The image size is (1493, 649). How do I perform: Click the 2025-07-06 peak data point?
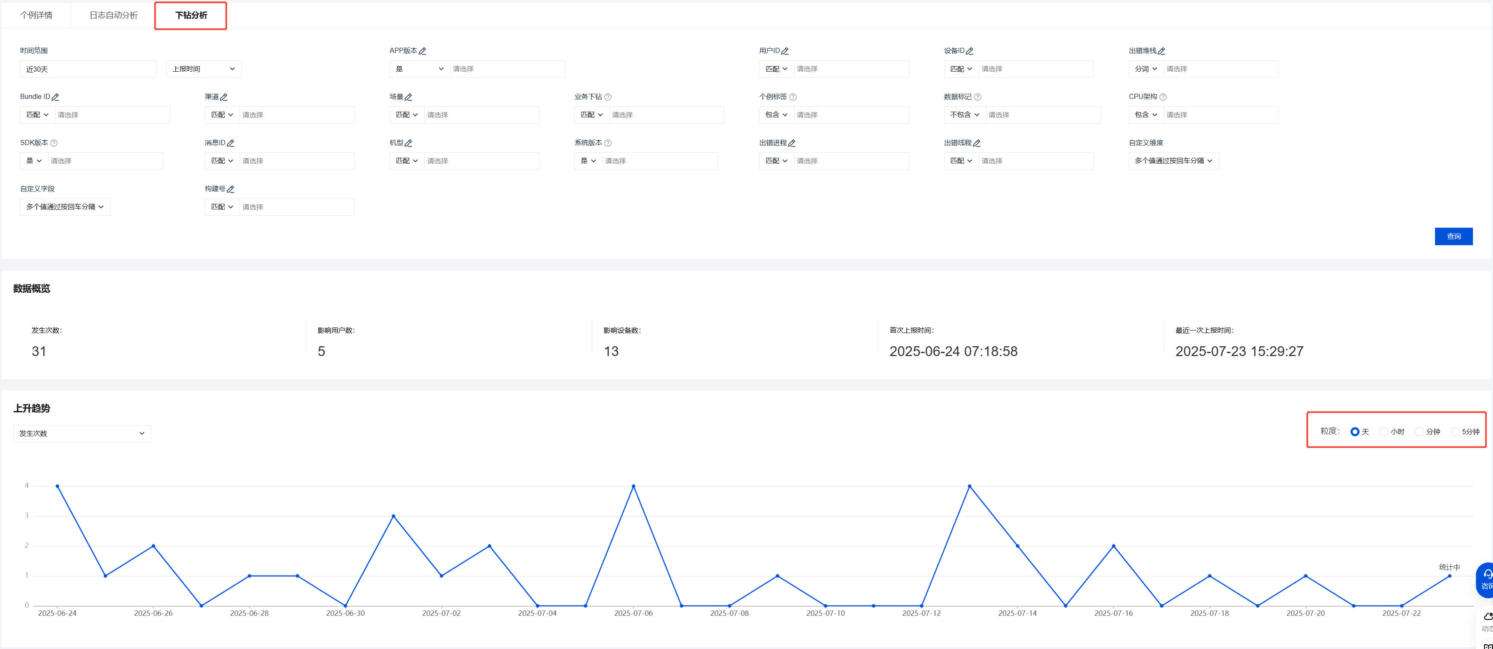(x=633, y=486)
